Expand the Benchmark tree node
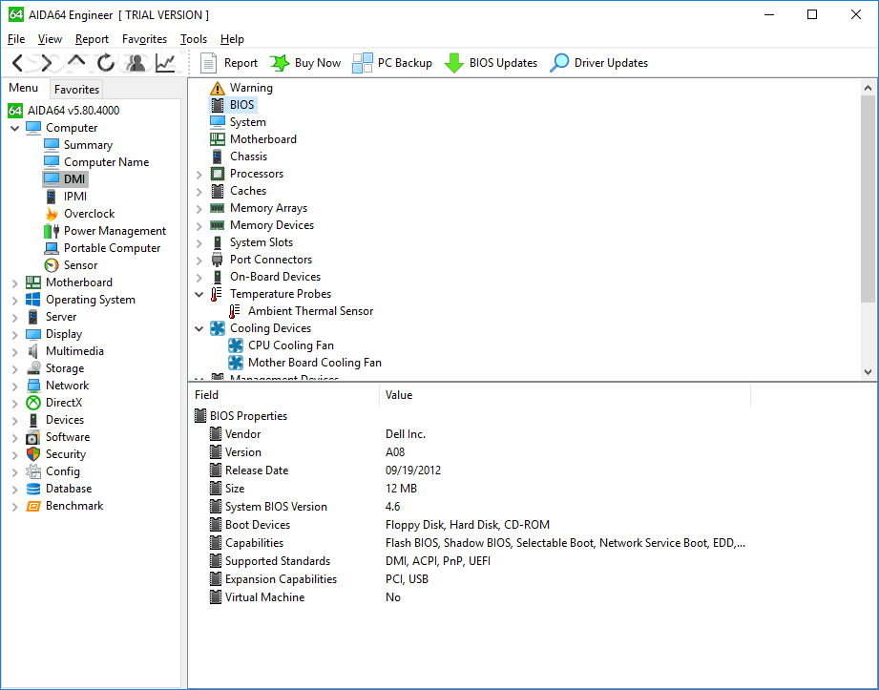This screenshot has height=690, width=879. point(14,507)
